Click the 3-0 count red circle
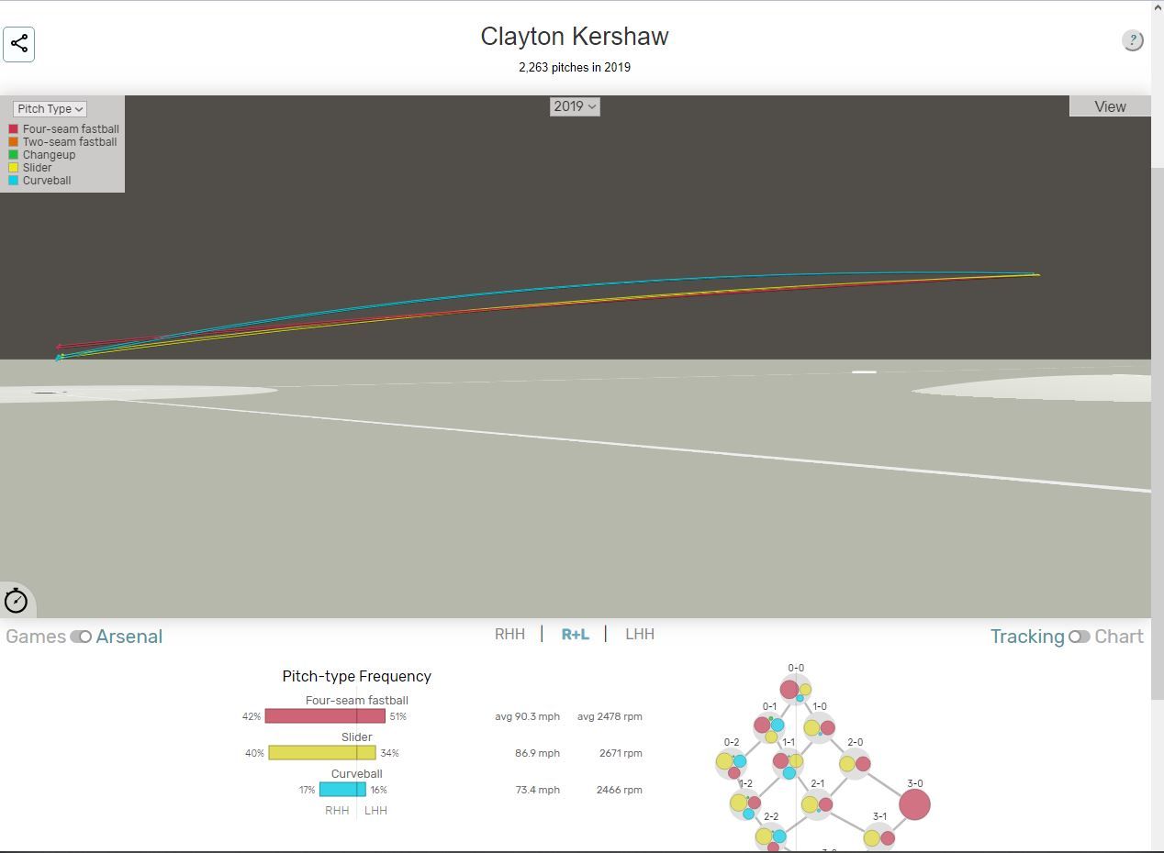The image size is (1164, 853). tap(914, 804)
